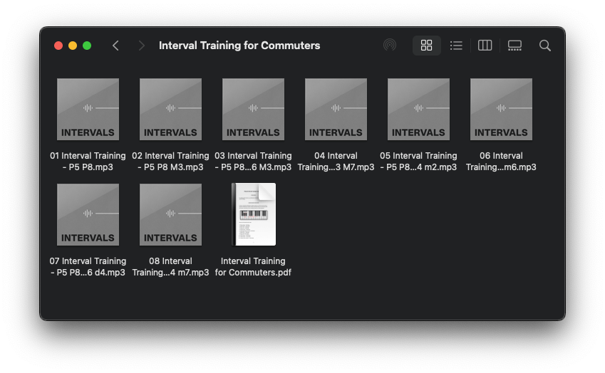Click filename '03 Interval Training - P5 P8...6 M3.mp3'
This screenshot has height=373, width=605.
coord(253,162)
